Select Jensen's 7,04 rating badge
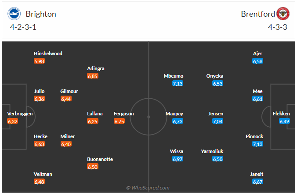Screen dimensions: 297x193 [x=217, y=122]
